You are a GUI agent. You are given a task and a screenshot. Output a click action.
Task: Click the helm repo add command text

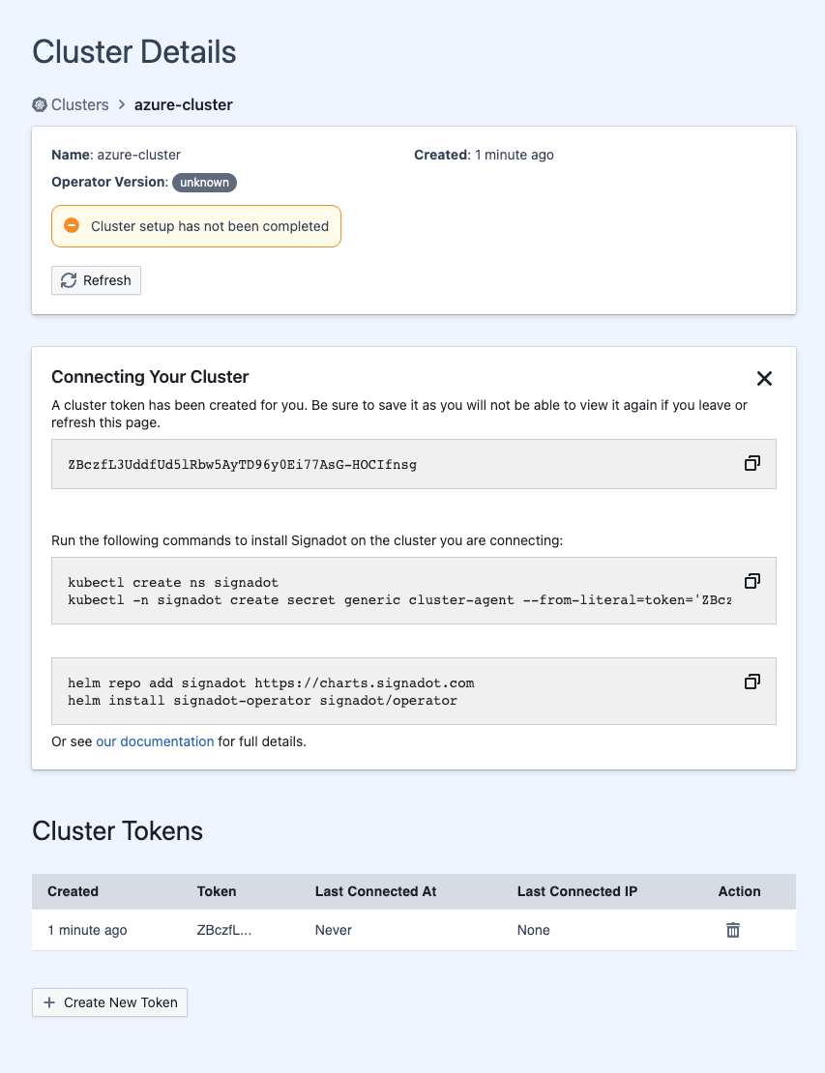271,683
